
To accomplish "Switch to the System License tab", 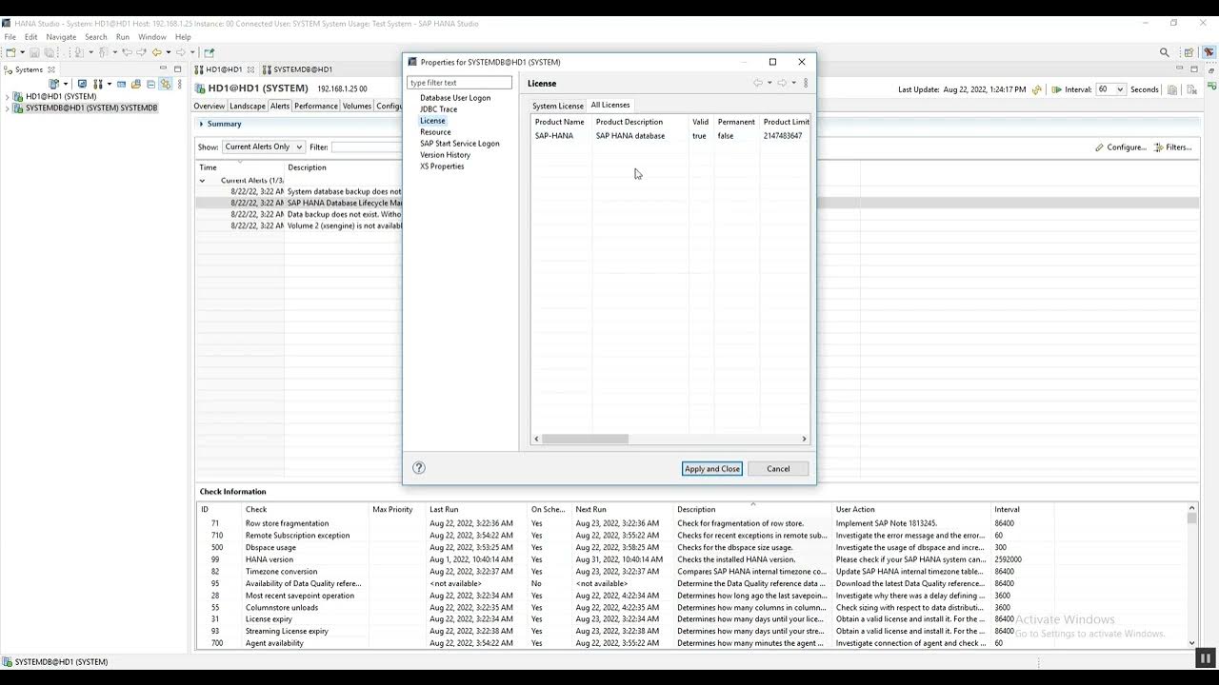I will tap(557, 106).
